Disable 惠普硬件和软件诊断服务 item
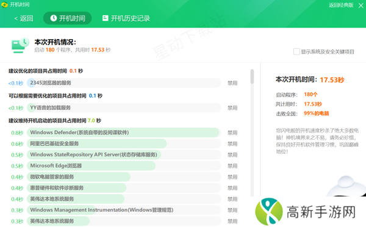This screenshot has width=366, height=227. [x=232, y=188]
